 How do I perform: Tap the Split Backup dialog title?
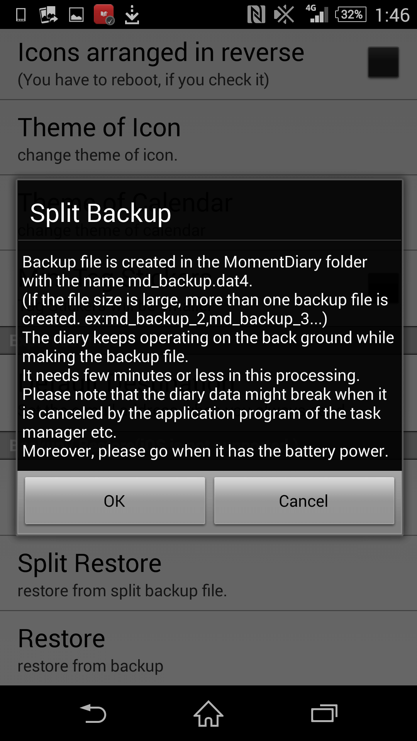coord(101,213)
